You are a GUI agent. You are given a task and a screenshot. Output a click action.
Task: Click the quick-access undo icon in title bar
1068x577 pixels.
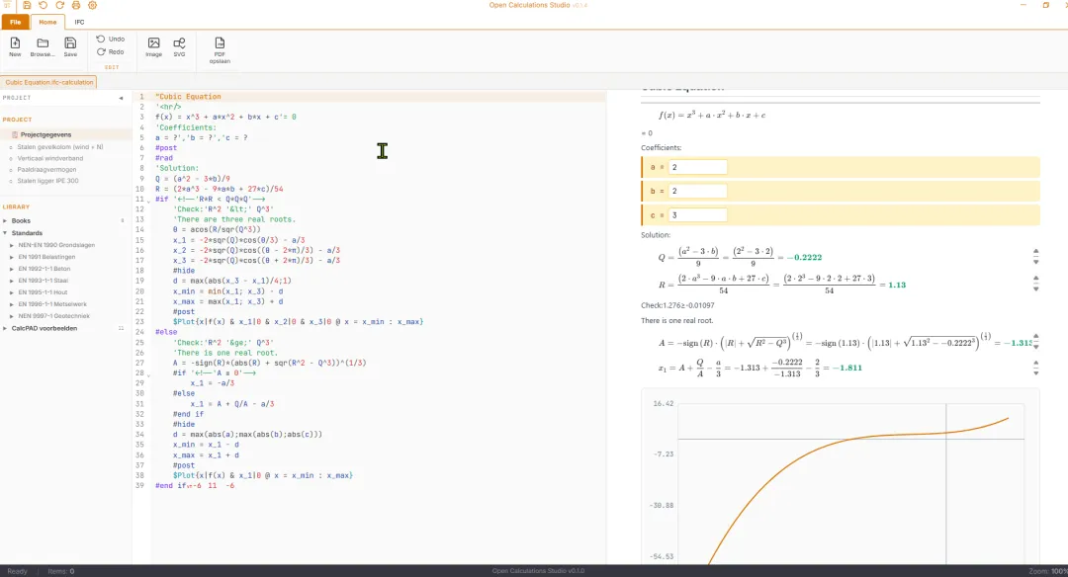pyautogui.click(x=43, y=6)
